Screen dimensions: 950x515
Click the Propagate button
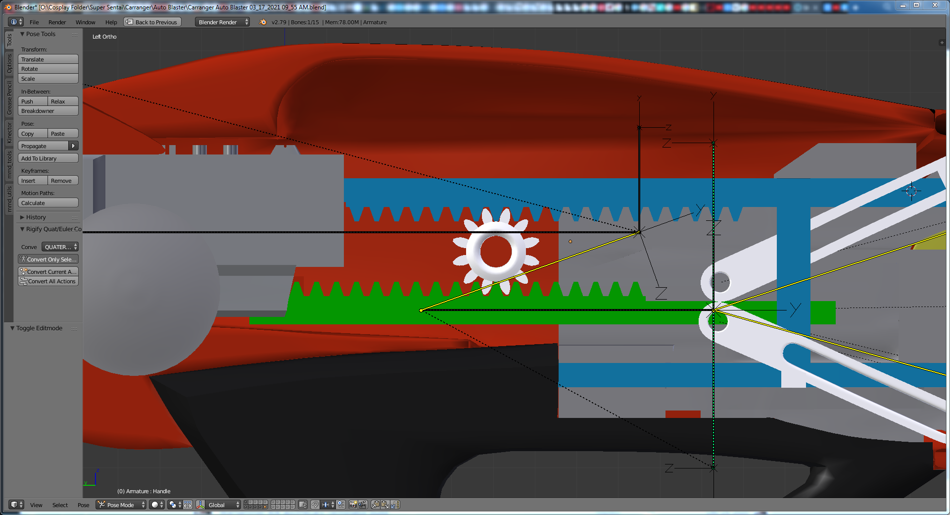[44, 146]
